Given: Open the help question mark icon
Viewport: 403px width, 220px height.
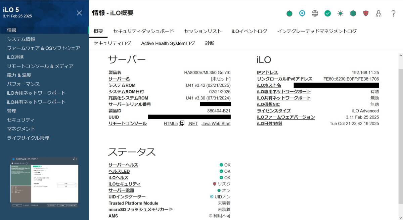Looking at the screenshot, I should pos(394,13).
